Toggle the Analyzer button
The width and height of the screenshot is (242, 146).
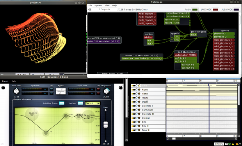point(80,103)
